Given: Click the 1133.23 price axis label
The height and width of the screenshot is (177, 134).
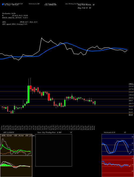Looking at the screenshot, I should click(x=131, y=92).
